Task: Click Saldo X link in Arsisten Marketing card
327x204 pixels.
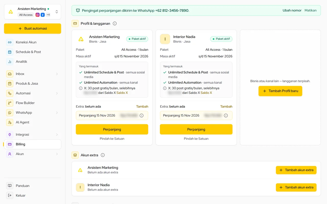Action: [x=122, y=93]
